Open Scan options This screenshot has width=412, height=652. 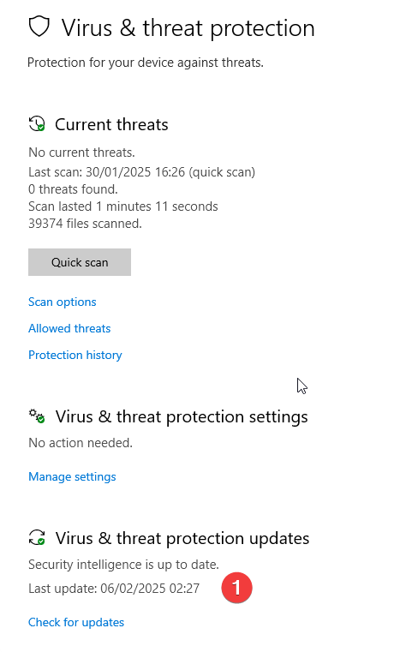[x=63, y=302]
